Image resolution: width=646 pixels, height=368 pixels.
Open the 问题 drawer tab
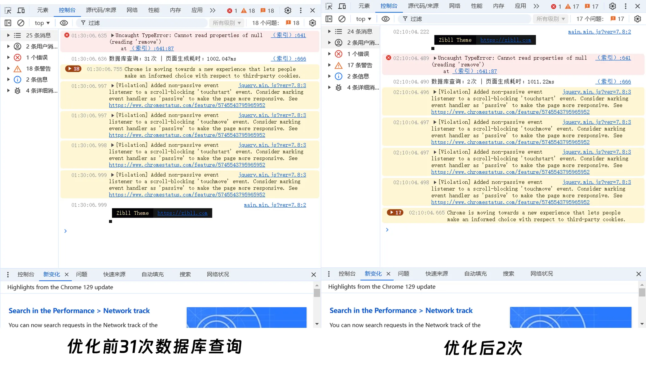[x=81, y=274]
